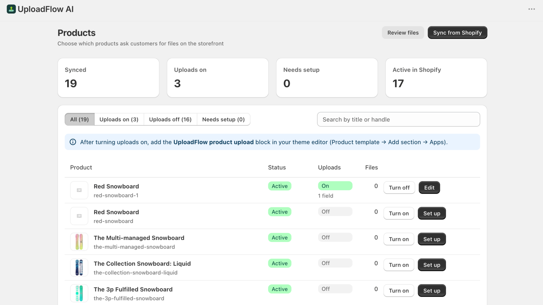This screenshot has width=543, height=305.
Task: Click Active status badge for red-snowboard-1
Action: coord(280,186)
